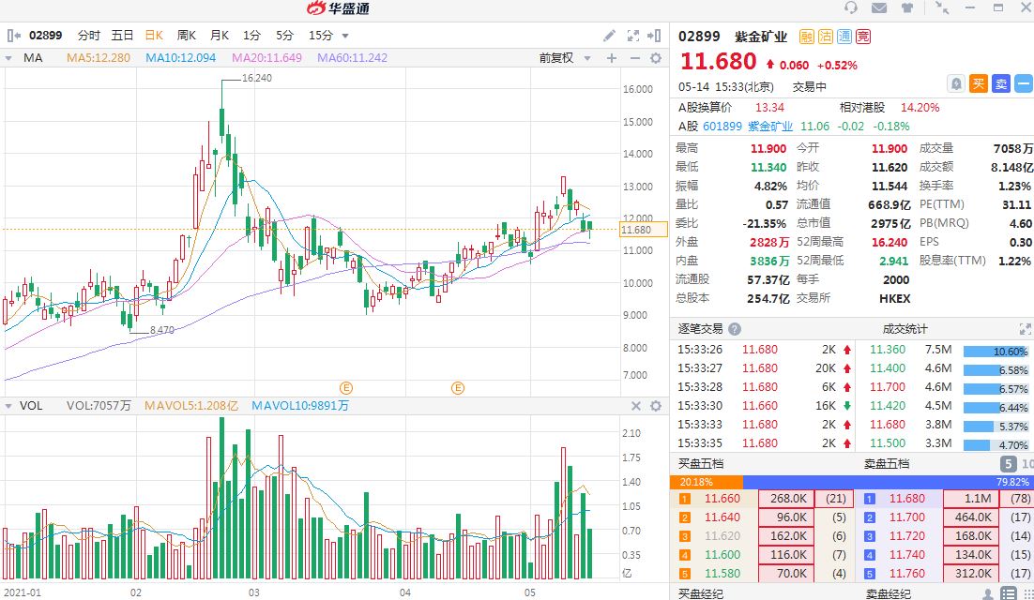Click the 79.82% sell ratio bar

[889, 482]
